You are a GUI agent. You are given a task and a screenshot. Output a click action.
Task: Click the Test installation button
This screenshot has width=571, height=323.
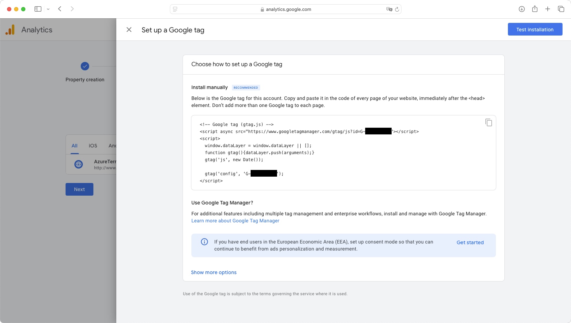pyautogui.click(x=535, y=29)
